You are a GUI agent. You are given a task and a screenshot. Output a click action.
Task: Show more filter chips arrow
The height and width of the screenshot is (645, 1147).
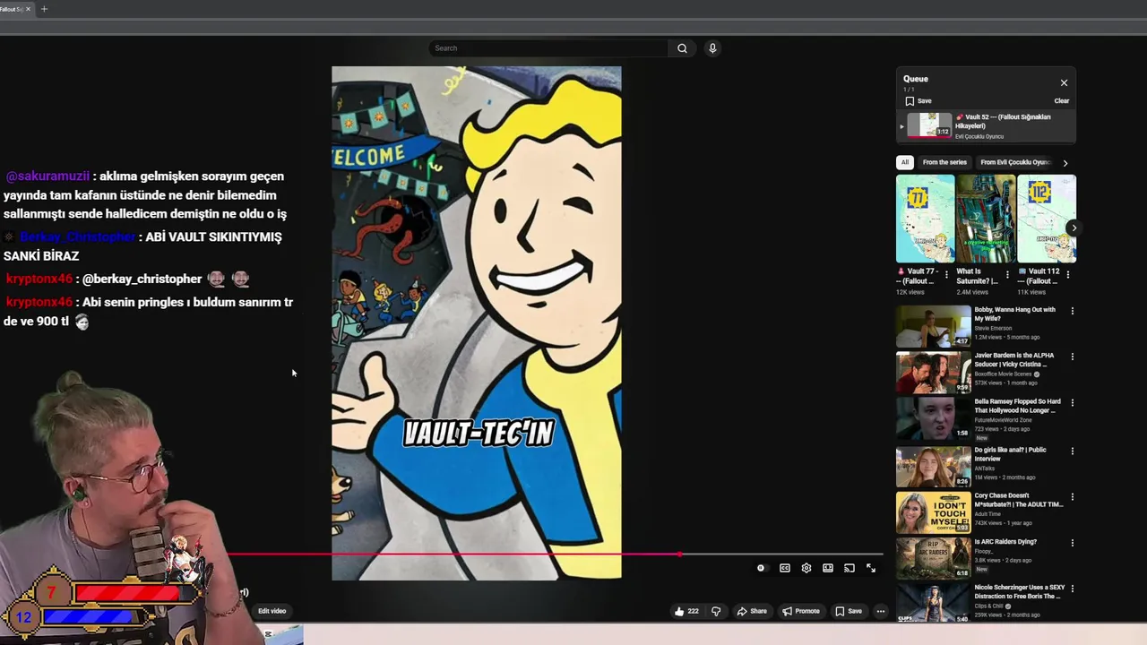point(1065,163)
